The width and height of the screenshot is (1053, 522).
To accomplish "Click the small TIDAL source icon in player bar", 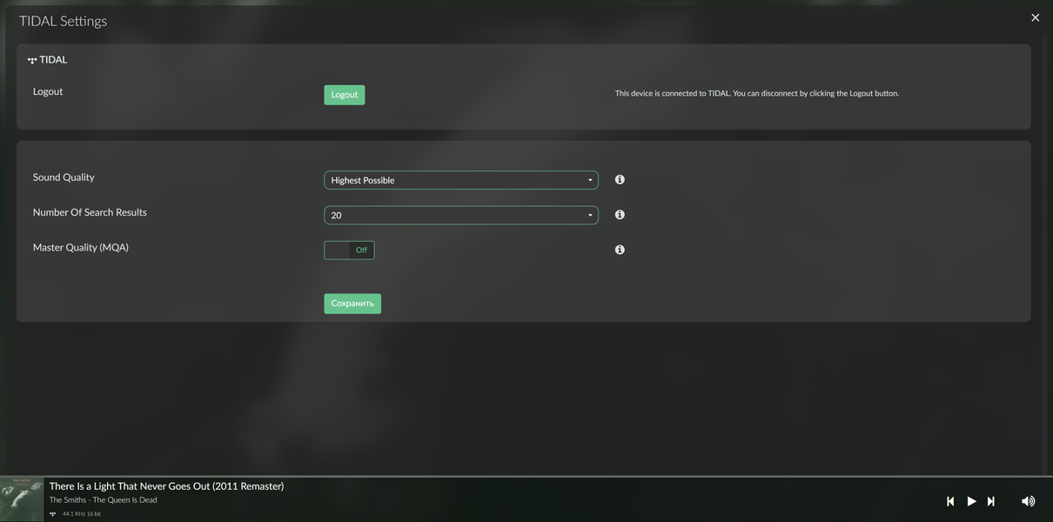I will pyautogui.click(x=53, y=514).
